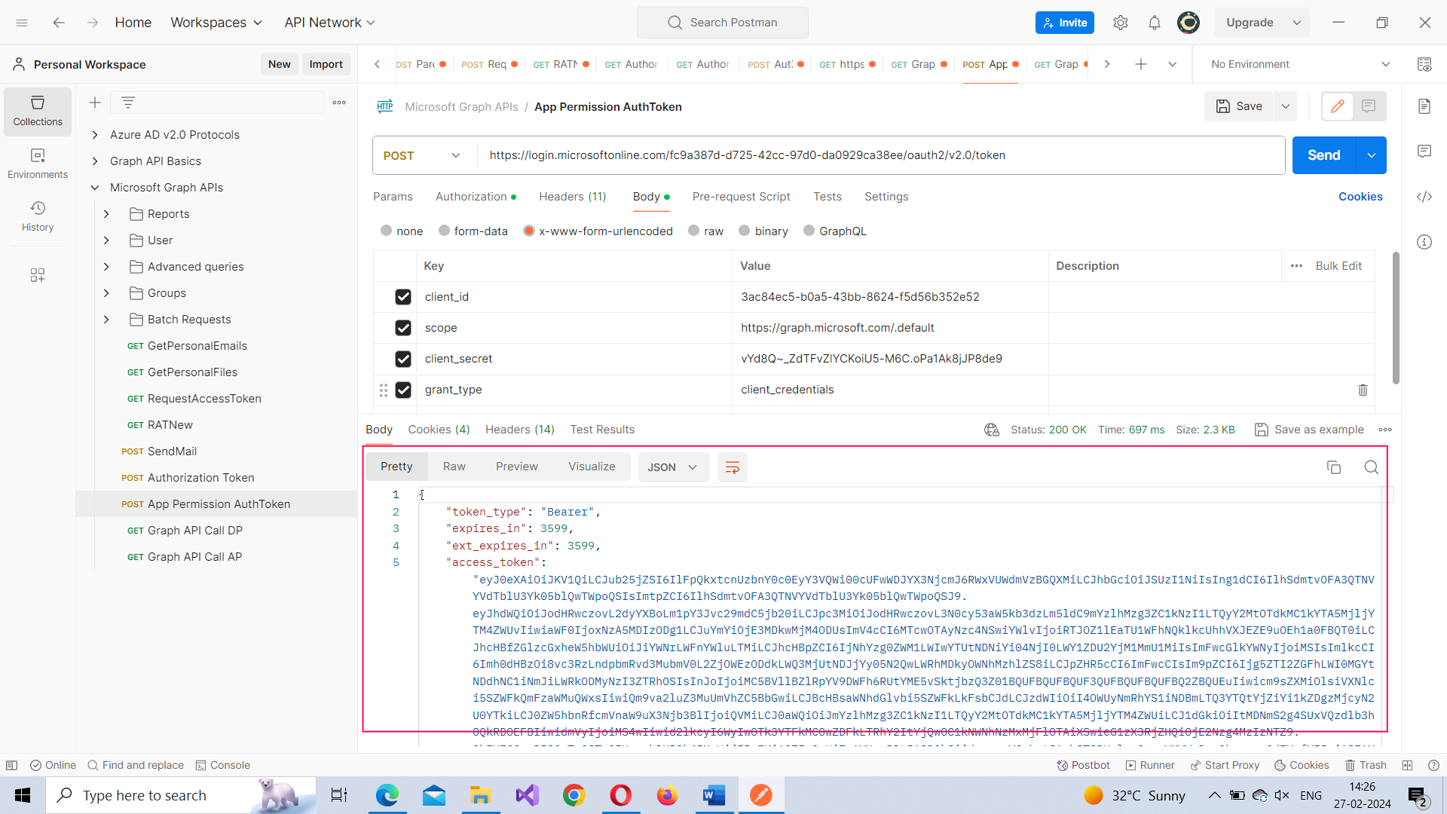Open the Workspaces menu
The width and height of the screenshot is (1447, 814).
(216, 23)
